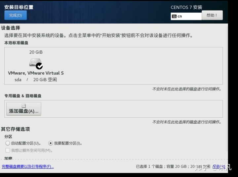
Task: Click the 20 GiB size label above disk
Action: coord(36,52)
